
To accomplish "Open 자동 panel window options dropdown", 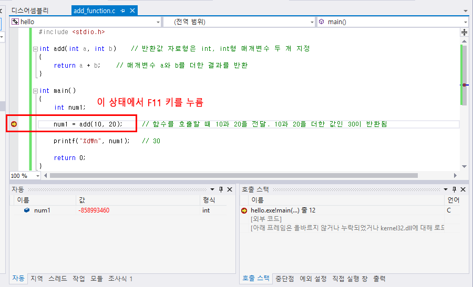I will [212, 189].
